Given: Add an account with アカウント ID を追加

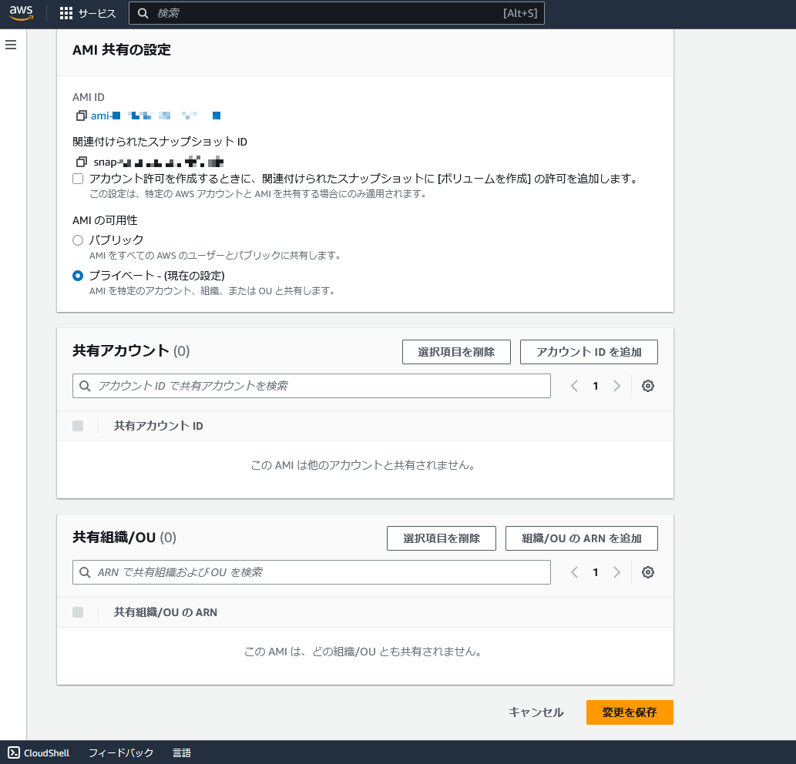Looking at the screenshot, I should 589,352.
